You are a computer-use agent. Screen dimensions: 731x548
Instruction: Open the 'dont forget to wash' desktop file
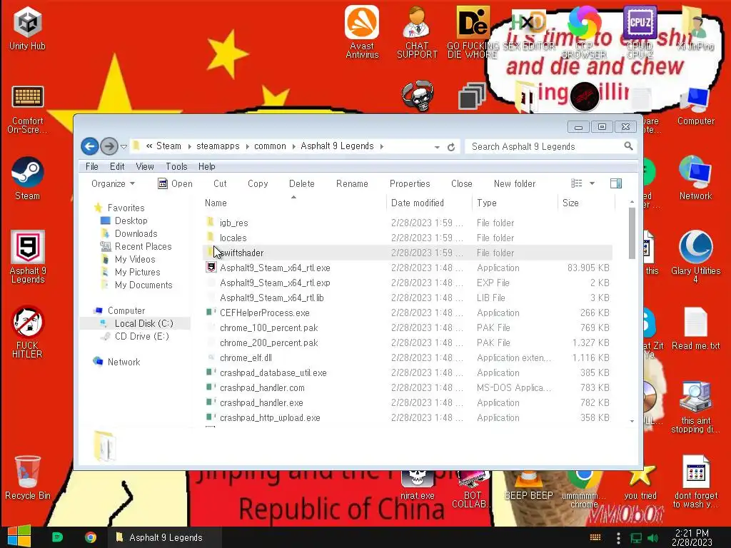(695, 482)
